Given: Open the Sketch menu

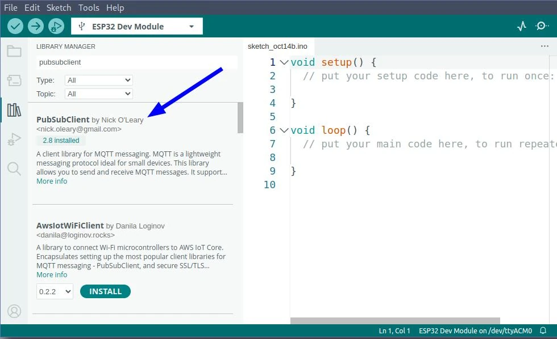Looking at the screenshot, I should [x=59, y=8].
